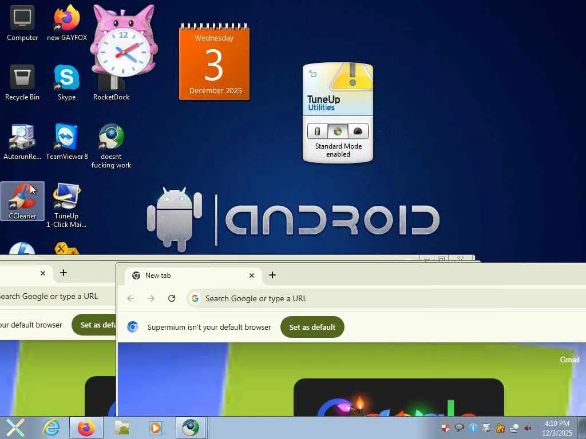Image resolution: width=586 pixels, height=439 pixels.
Task: Open the Firefox desktop shortcut
Action: [x=67, y=23]
